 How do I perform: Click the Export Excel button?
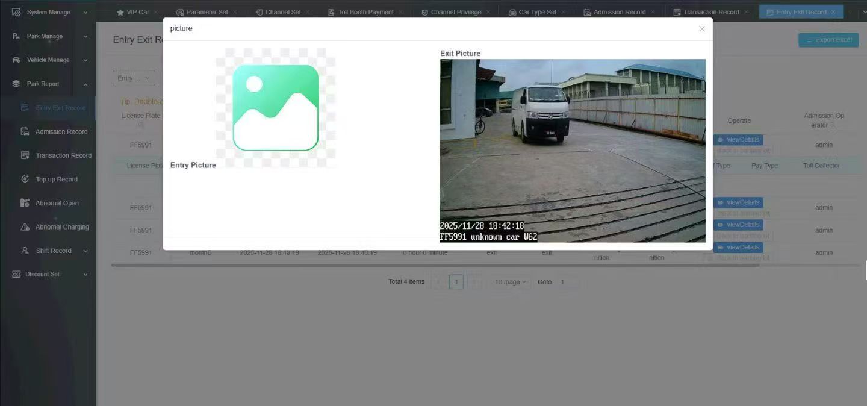pos(828,40)
